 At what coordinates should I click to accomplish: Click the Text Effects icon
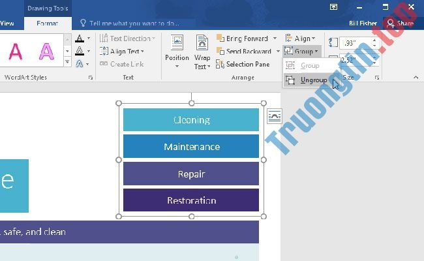point(79,64)
